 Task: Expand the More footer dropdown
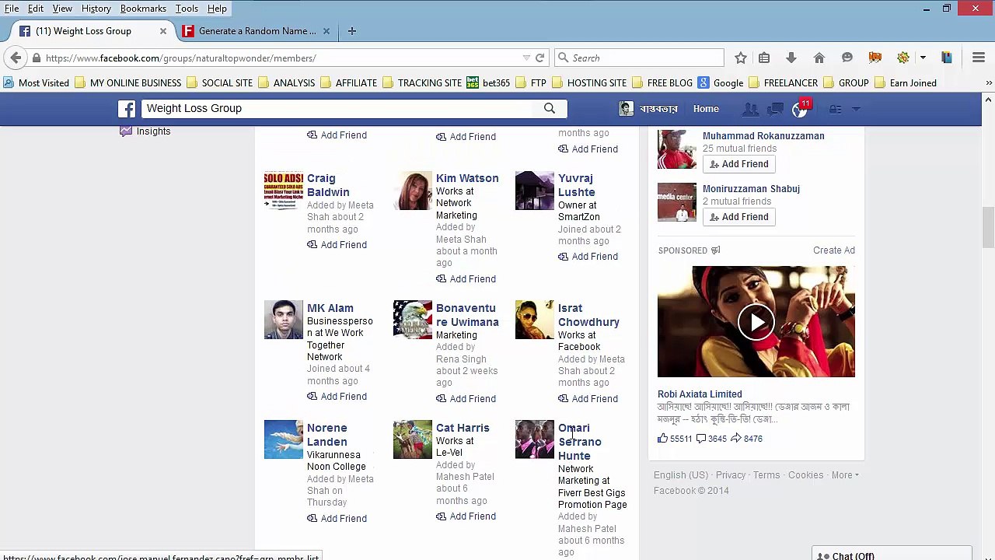click(845, 475)
